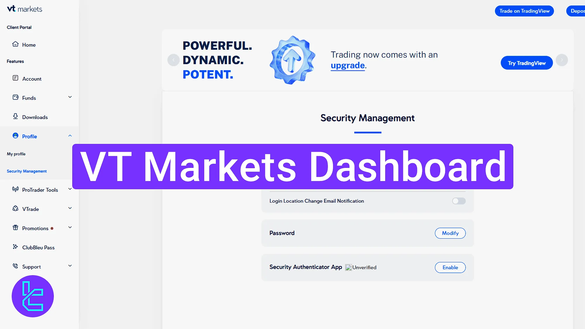Click the Password label
The height and width of the screenshot is (329, 585).
coord(282,233)
